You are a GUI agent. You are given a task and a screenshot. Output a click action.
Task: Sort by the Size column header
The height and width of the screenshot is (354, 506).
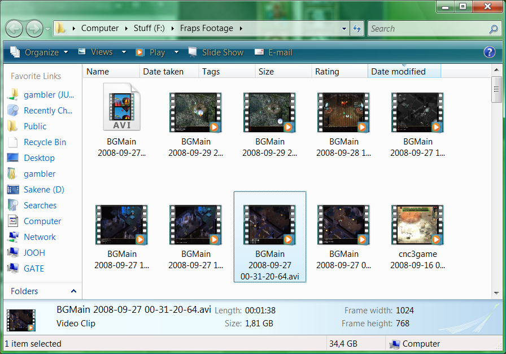click(x=283, y=71)
